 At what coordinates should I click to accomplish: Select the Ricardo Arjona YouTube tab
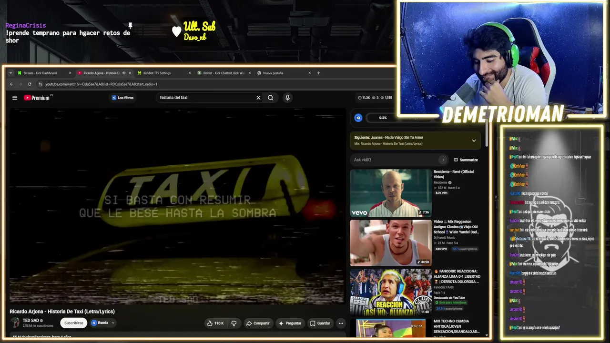pyautogui.click(x=100, y=73)
